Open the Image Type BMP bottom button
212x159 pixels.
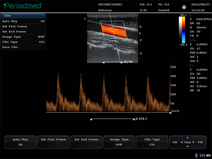[x=119, y=142]
